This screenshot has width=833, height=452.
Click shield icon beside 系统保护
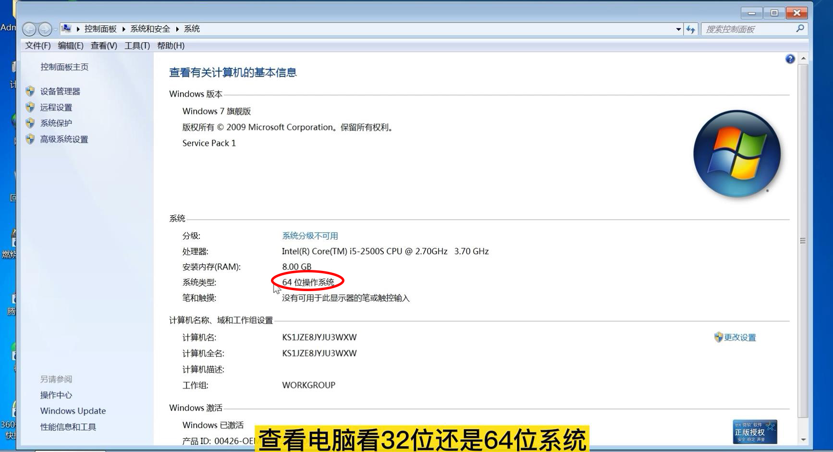pos(30,123)
